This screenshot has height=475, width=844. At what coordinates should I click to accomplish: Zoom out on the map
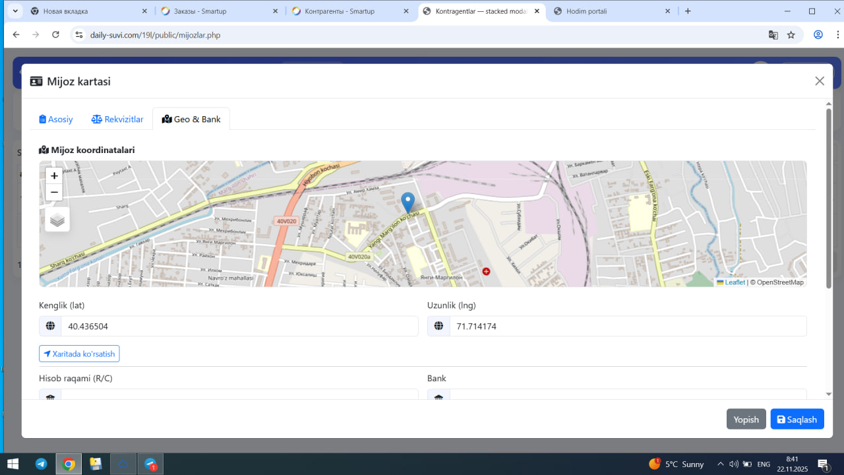pyautogui.click(x=54, y=193)
